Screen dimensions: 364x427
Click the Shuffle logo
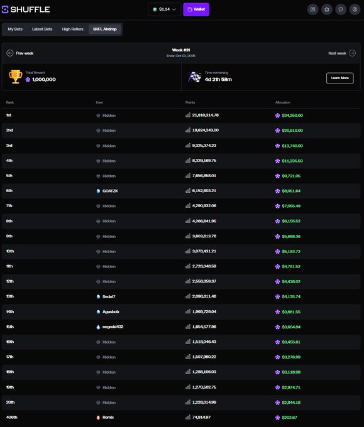(x=26, y=9)
